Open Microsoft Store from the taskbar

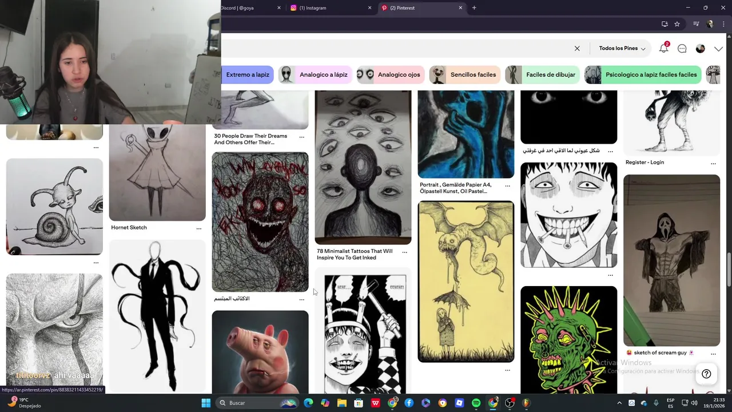coord(359,403)
